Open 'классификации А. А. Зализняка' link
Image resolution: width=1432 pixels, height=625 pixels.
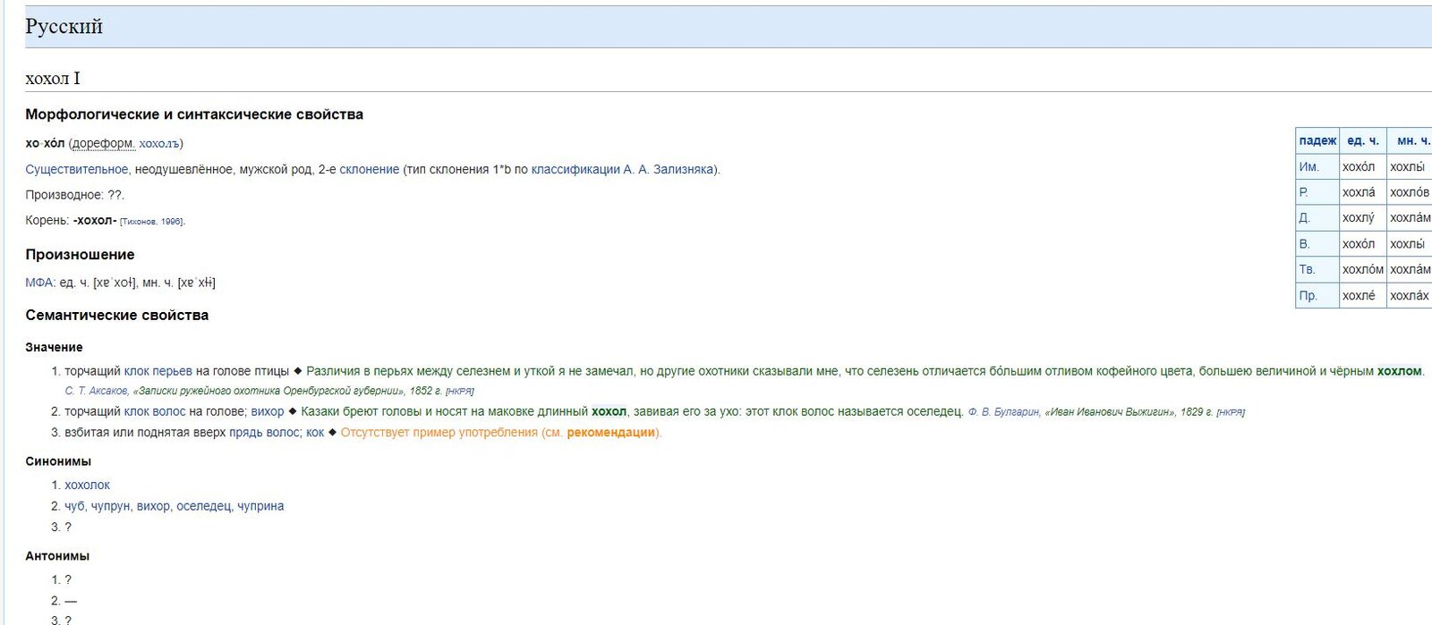click(622, 169)
